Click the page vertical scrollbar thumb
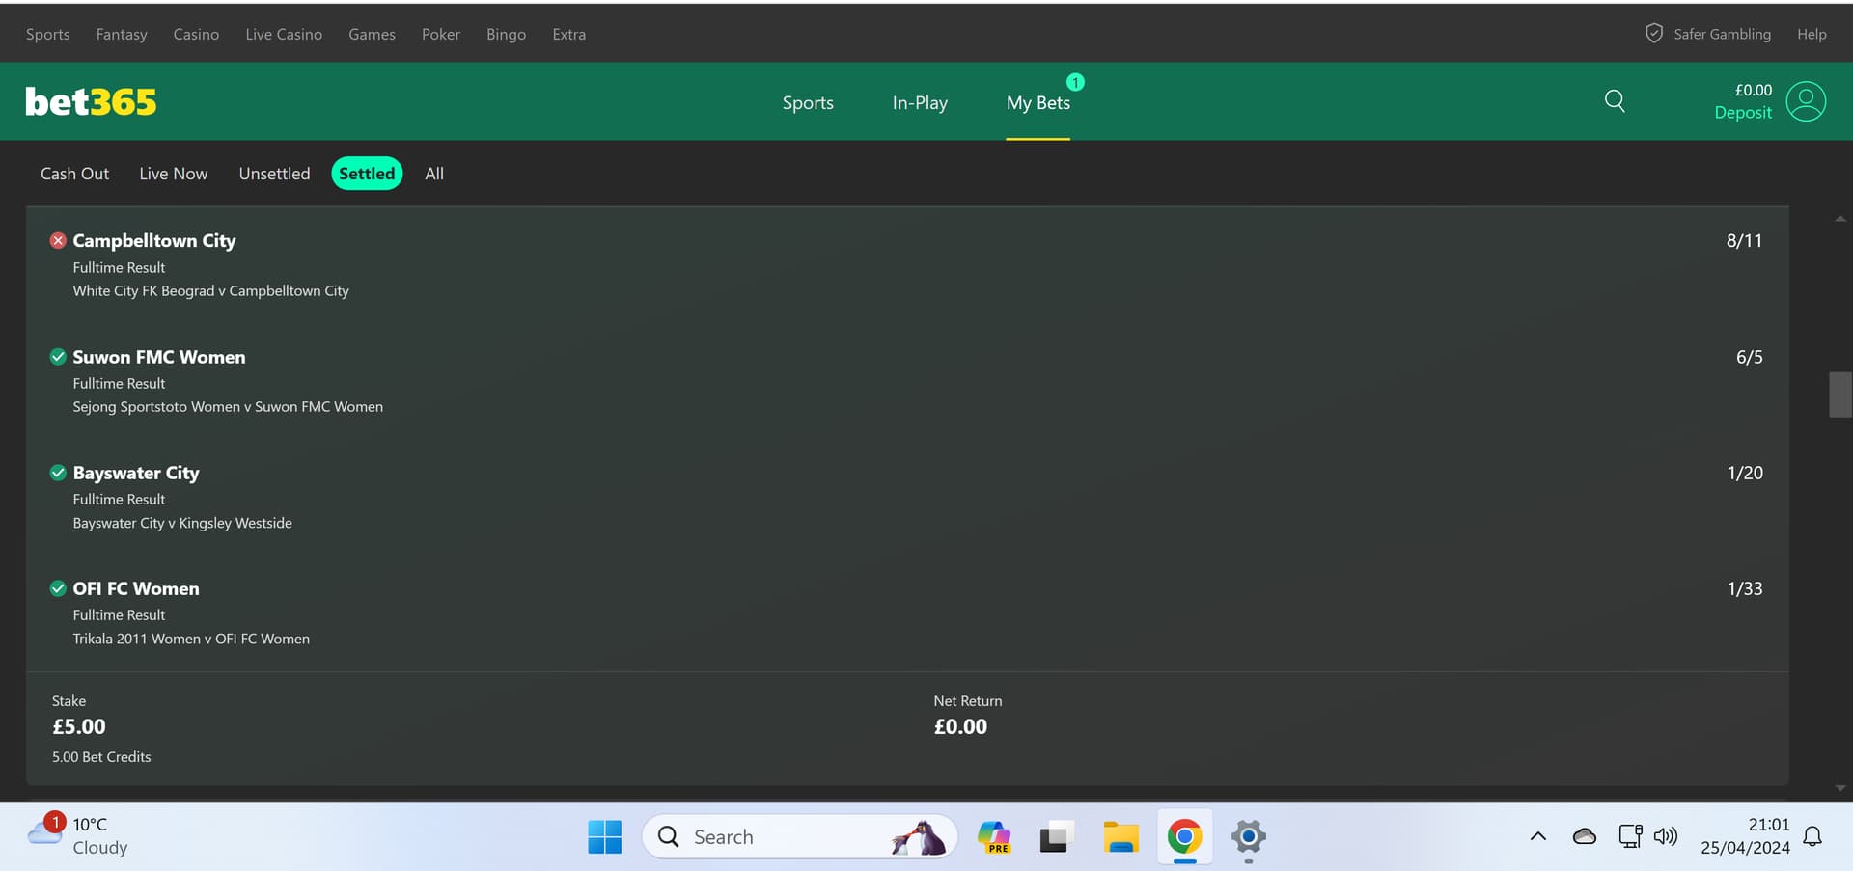Viewport: 1853px width, 871px height. [x=1840, y=395]
